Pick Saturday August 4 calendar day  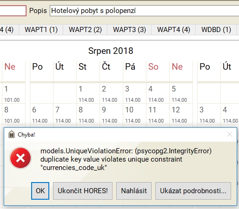pyautogui.click(x=158, y=93)
